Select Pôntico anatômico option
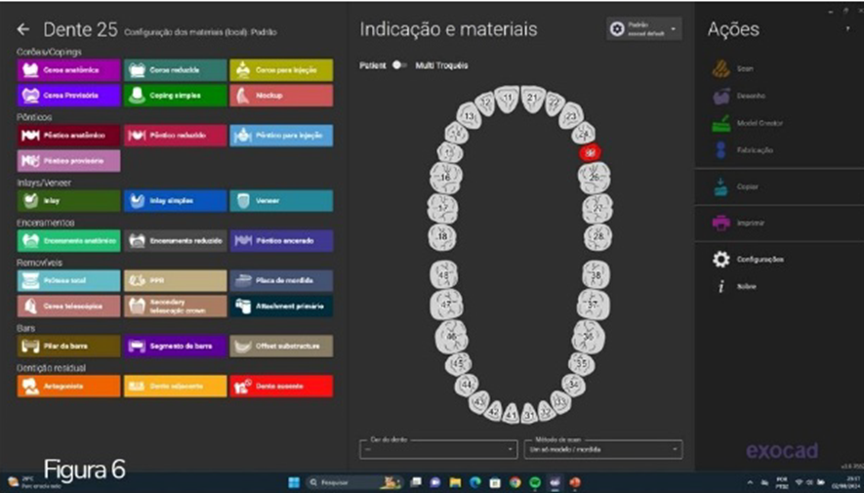Screen dimensions: 864x493 point(68,135)
